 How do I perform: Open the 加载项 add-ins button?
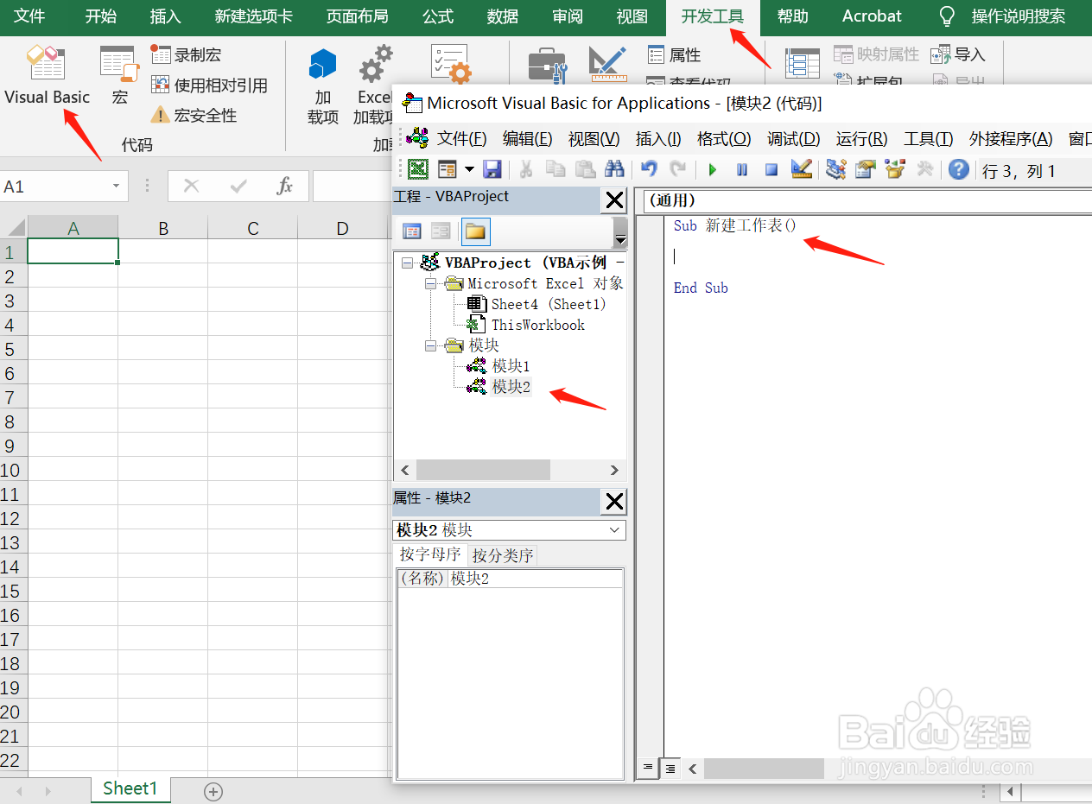(323, 85)
